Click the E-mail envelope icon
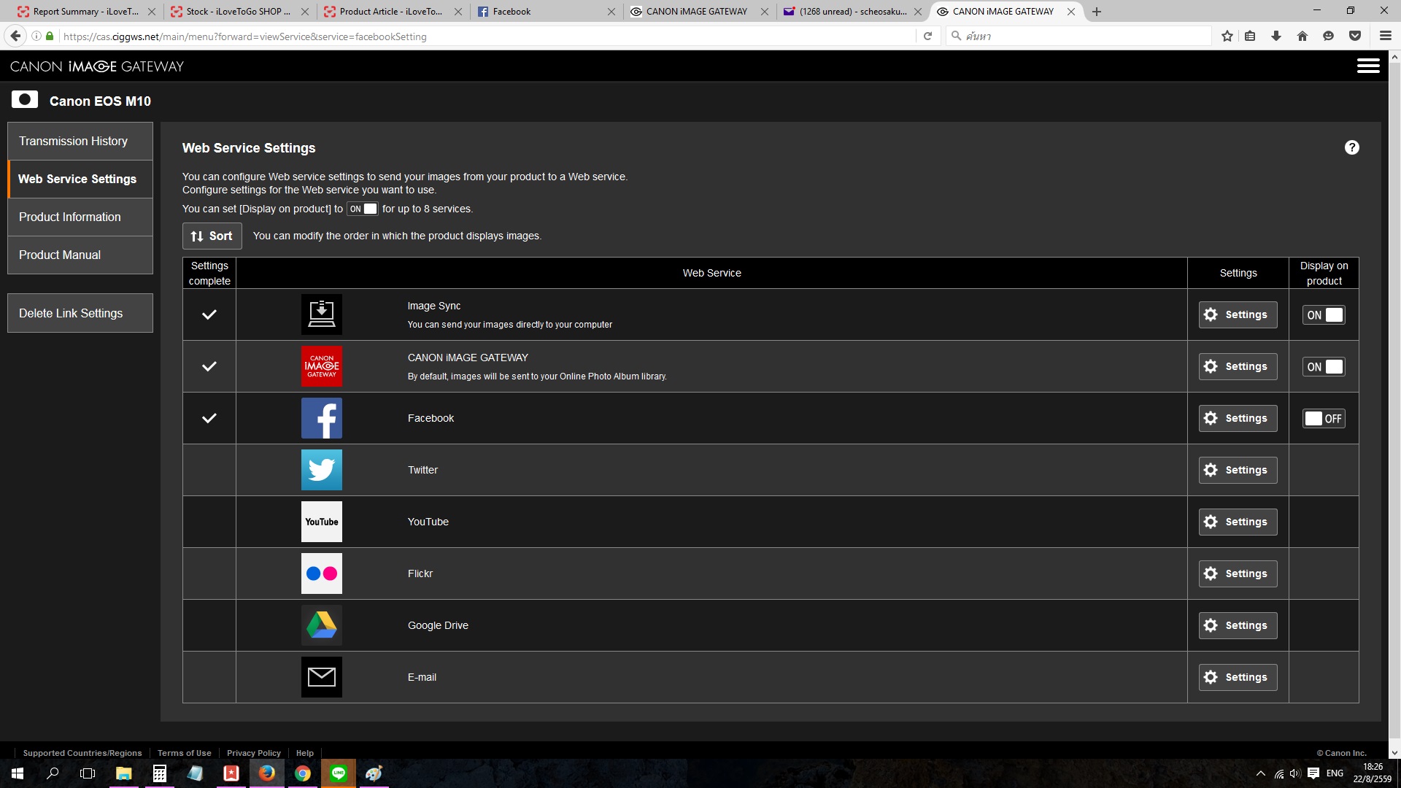Screen dimensions: 1401x788 pos(322,677)
